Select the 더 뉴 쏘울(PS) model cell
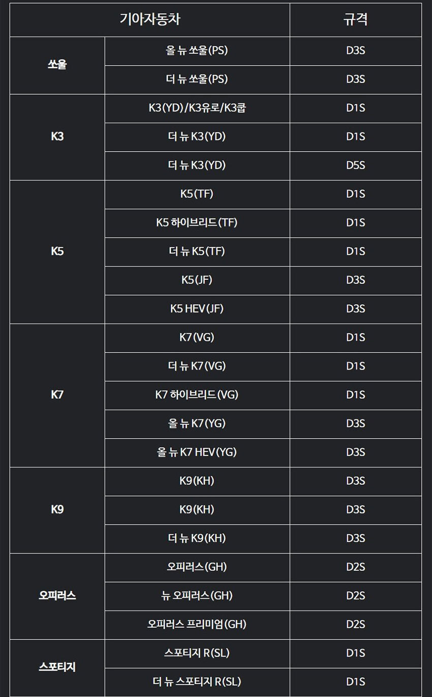Screen dimensions: 432x697 (197, 79)
